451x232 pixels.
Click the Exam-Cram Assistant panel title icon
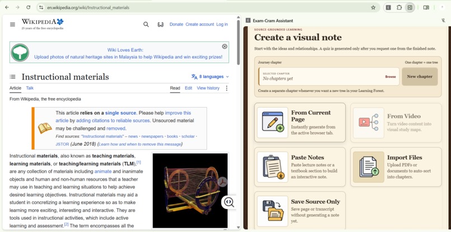click(x=248, y=21)
